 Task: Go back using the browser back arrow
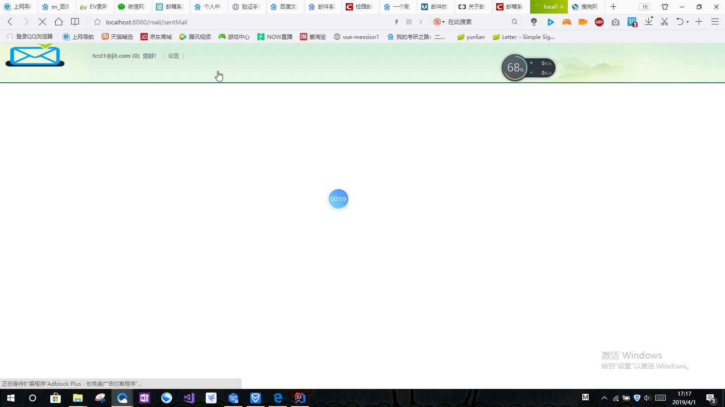coord(10,22)
